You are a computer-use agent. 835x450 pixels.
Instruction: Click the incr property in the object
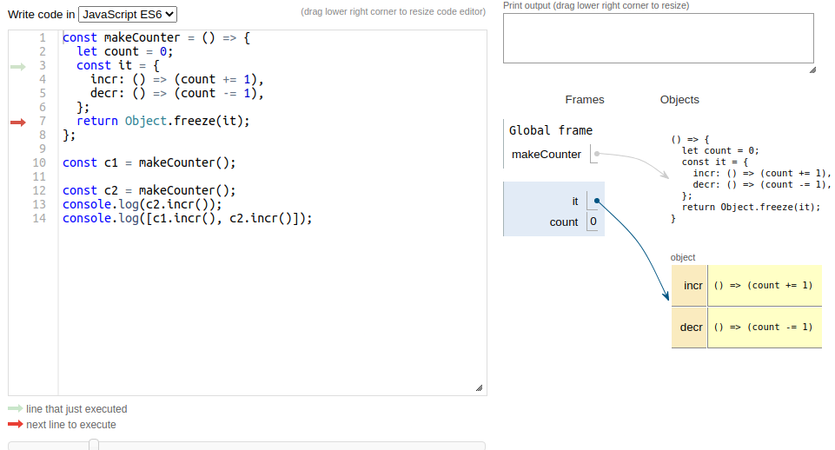[x=693, y=286]
